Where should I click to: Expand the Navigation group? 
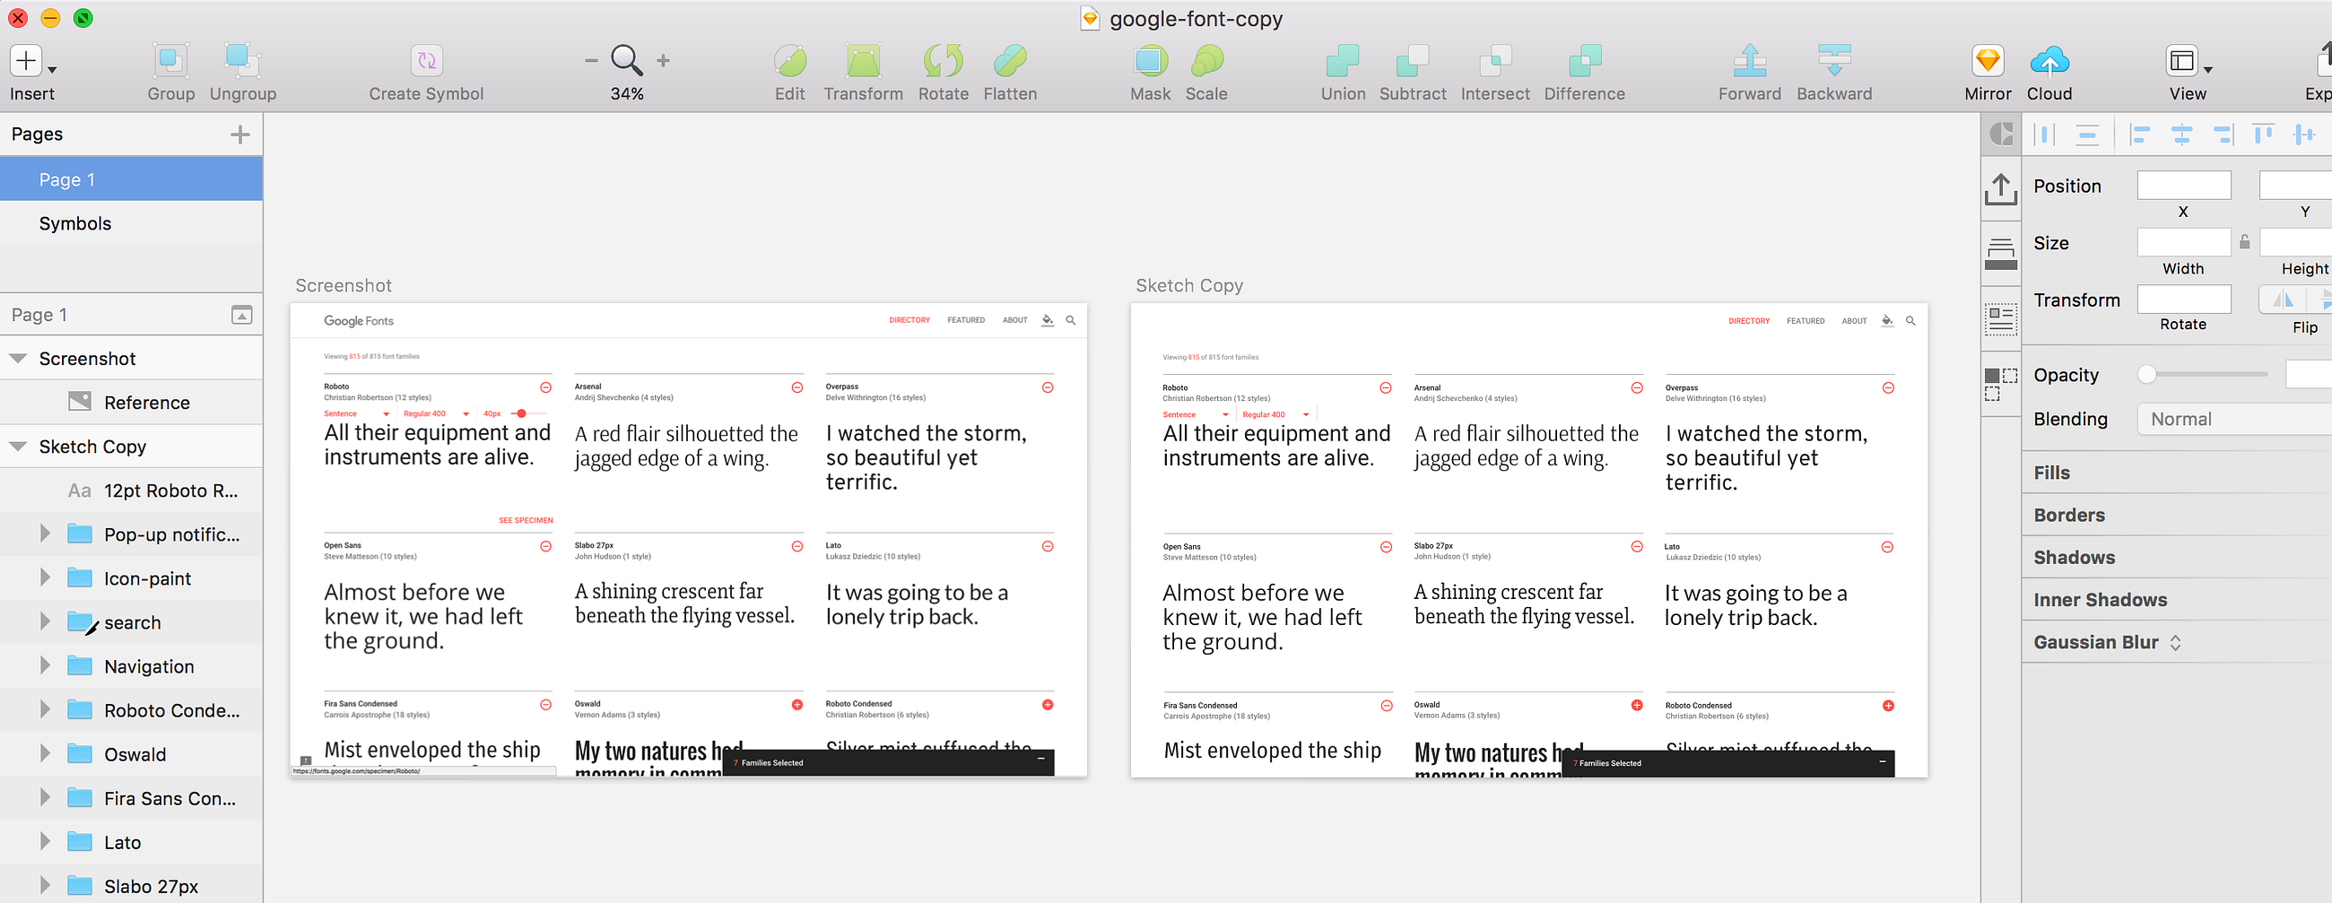44,666
